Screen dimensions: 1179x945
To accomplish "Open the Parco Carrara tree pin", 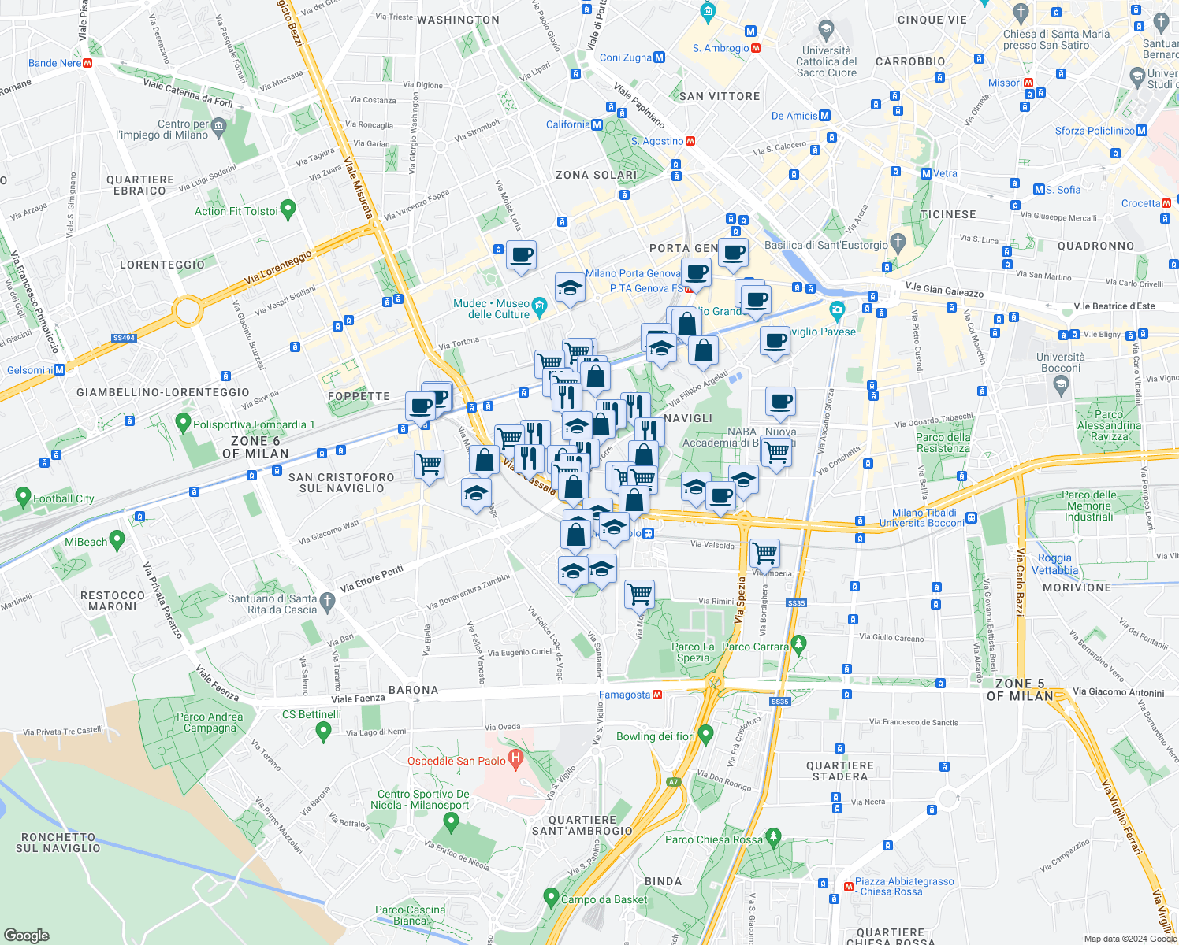I will (799, 645).
